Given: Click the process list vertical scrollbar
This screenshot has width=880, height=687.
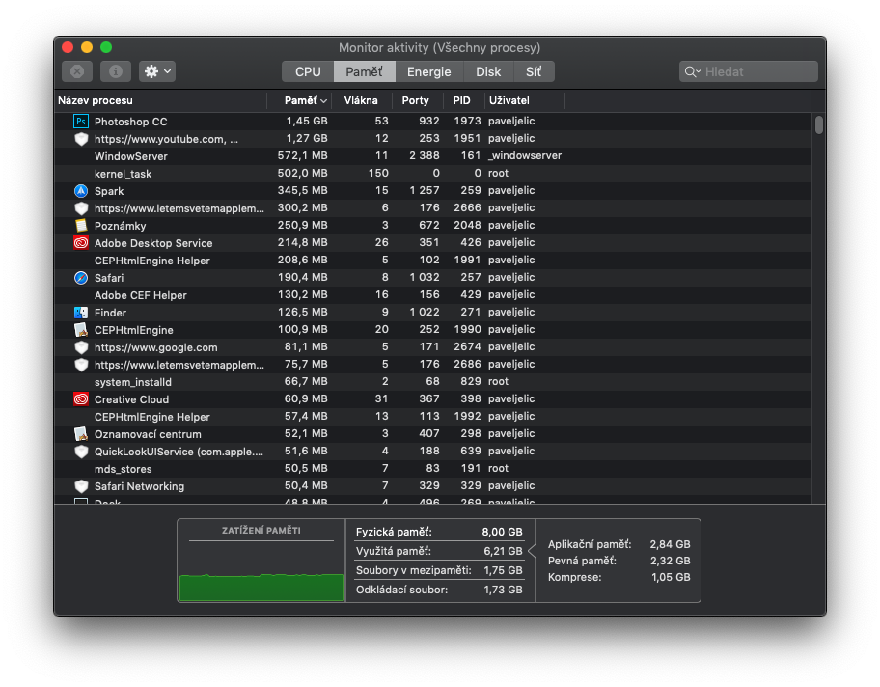Looking at the screenshot, I should click(819, 125).
